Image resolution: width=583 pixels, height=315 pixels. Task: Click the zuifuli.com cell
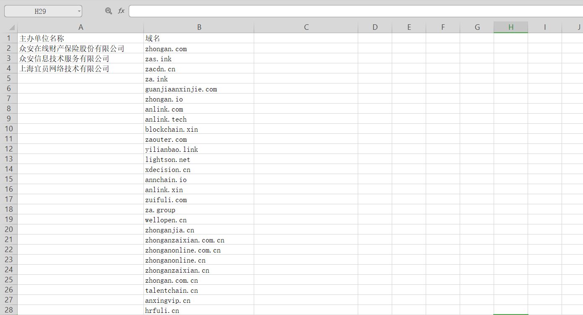pos(199,199)
